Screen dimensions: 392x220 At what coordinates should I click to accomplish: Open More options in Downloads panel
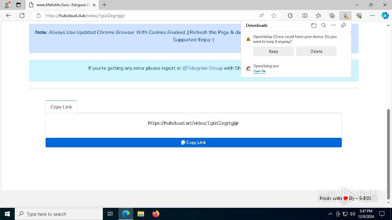(x=334, y=25)
